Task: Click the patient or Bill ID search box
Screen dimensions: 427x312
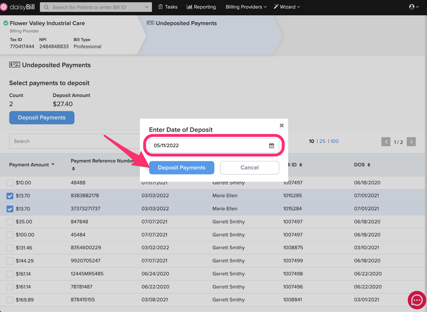Action: pos(96,7)
